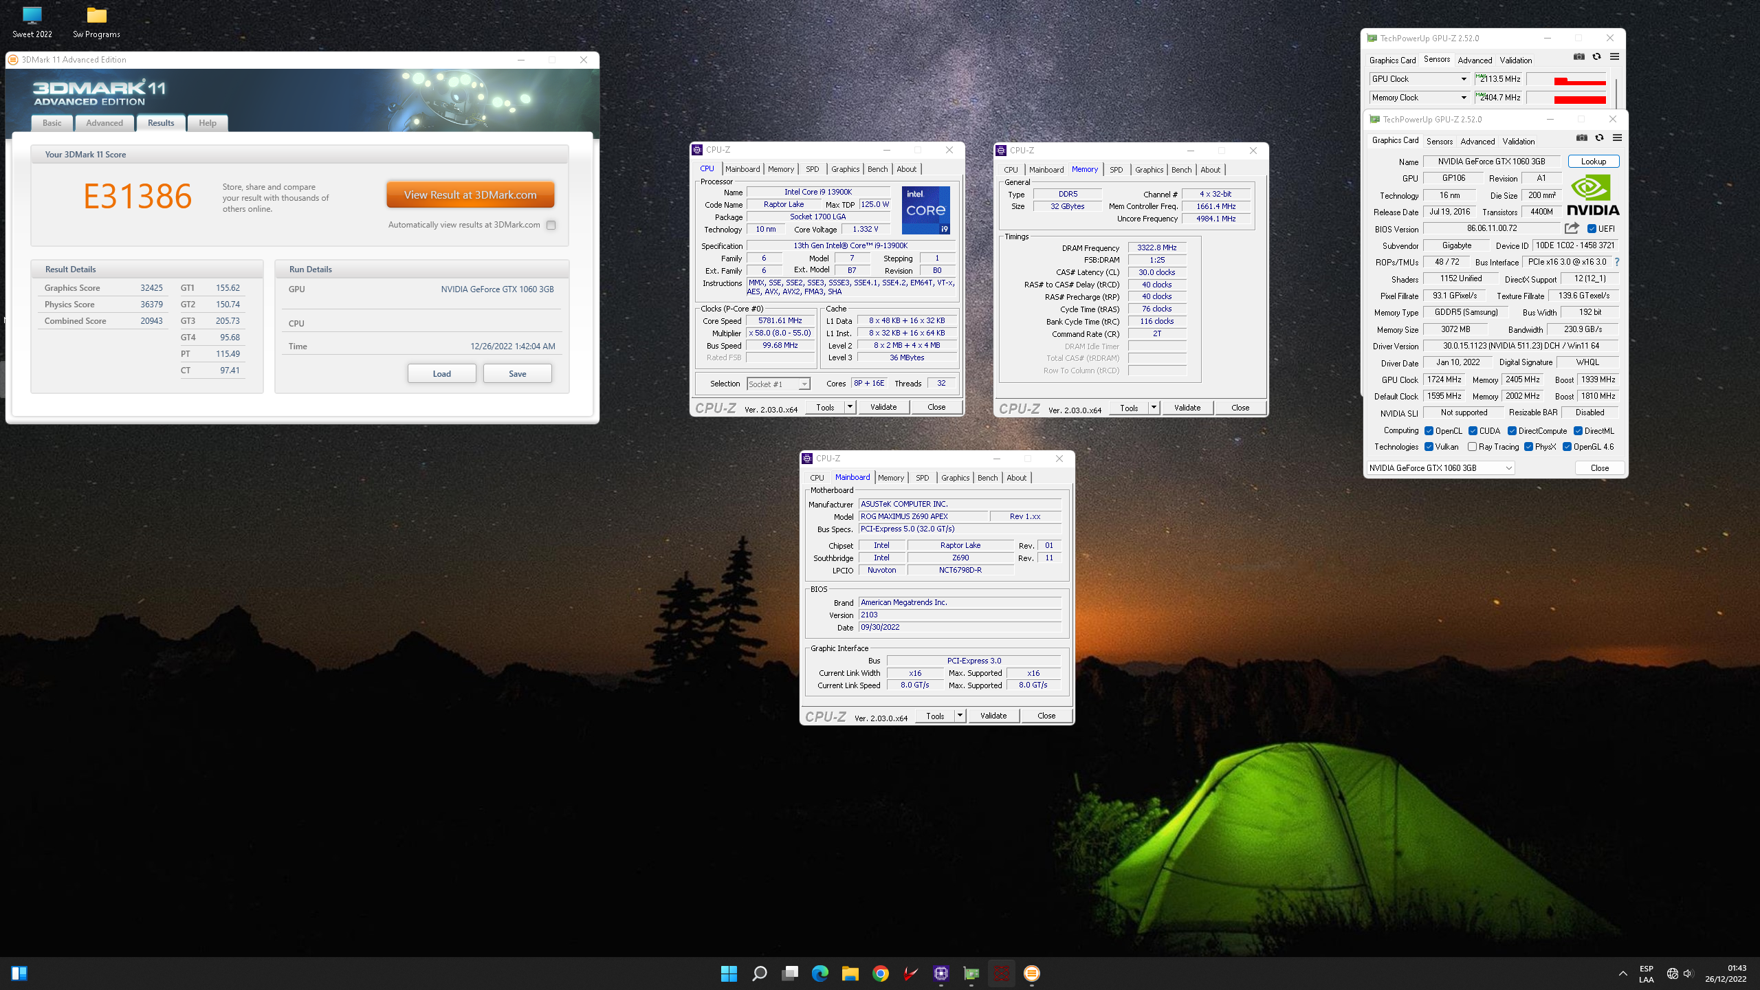Open taskbar Search

pos(760,973)
